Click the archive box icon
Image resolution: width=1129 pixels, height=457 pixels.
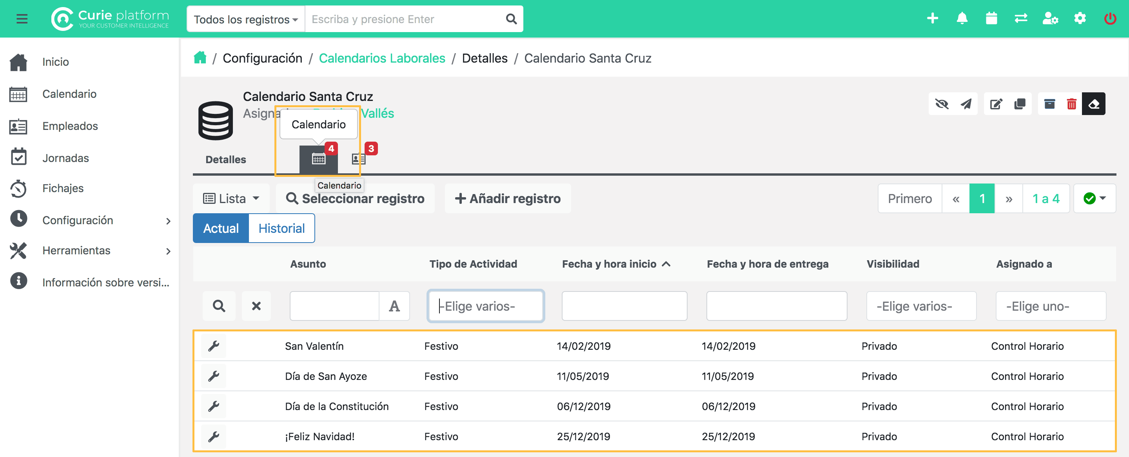[1049, 104]
